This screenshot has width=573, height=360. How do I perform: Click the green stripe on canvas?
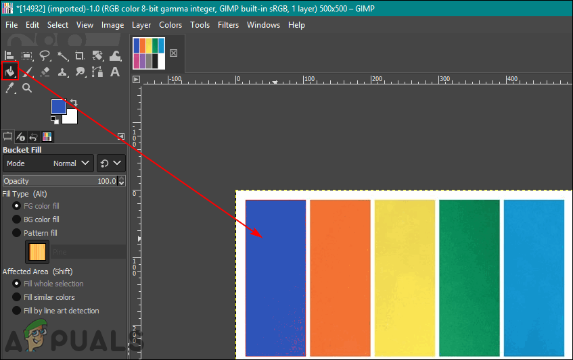[x=469, y=278]
